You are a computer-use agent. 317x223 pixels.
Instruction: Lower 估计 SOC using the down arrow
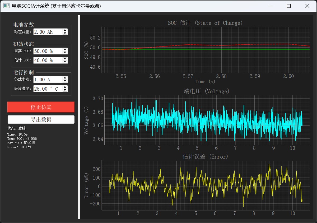pyautogui.click(x=65, y=62)
